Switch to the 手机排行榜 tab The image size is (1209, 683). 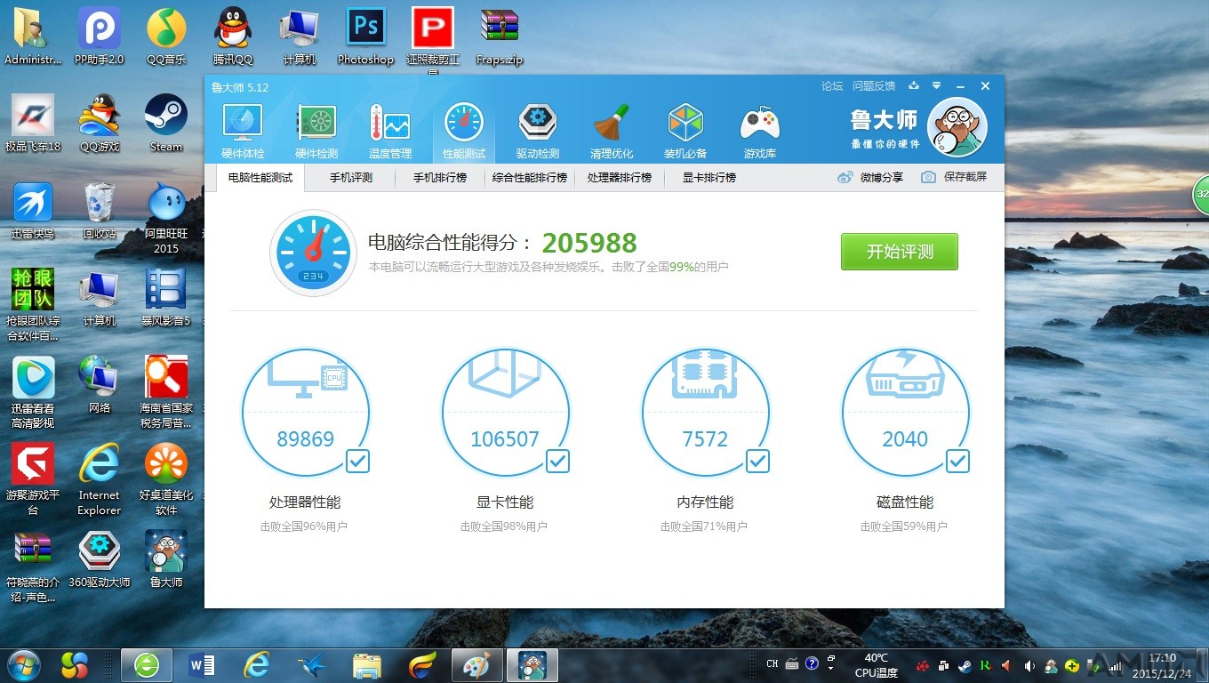(440, 178)
